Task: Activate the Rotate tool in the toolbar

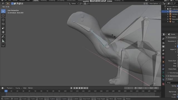Action: pyautogui.click(x=3, y=24)
